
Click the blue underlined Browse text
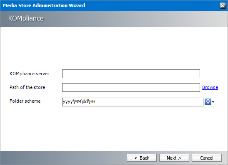[210, 87]
